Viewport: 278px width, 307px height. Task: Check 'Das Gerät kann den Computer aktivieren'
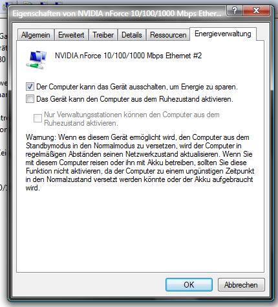point(30,99)
